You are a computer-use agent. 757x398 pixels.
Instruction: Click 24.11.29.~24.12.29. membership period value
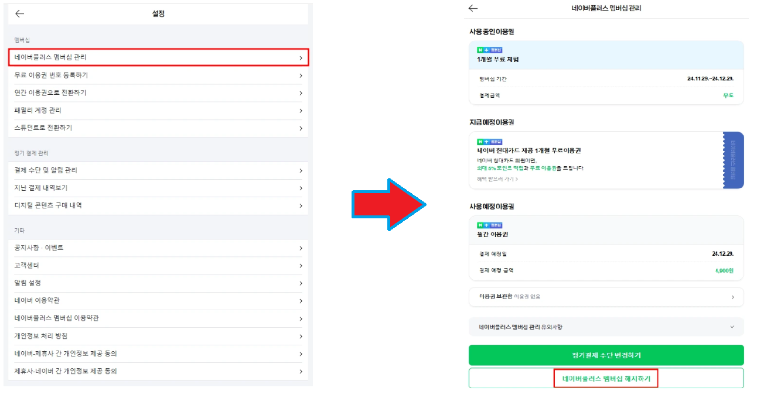point(710,78)
